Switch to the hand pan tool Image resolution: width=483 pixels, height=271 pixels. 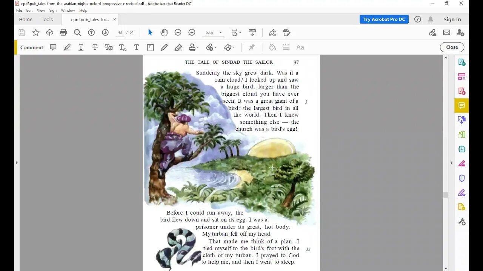tap(164, 32)
